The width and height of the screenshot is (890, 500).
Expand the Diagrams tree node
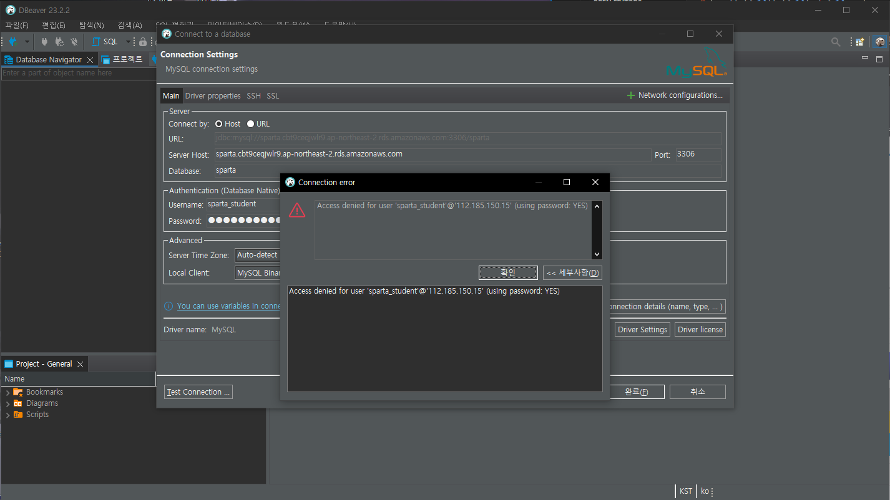click(7, 403)
